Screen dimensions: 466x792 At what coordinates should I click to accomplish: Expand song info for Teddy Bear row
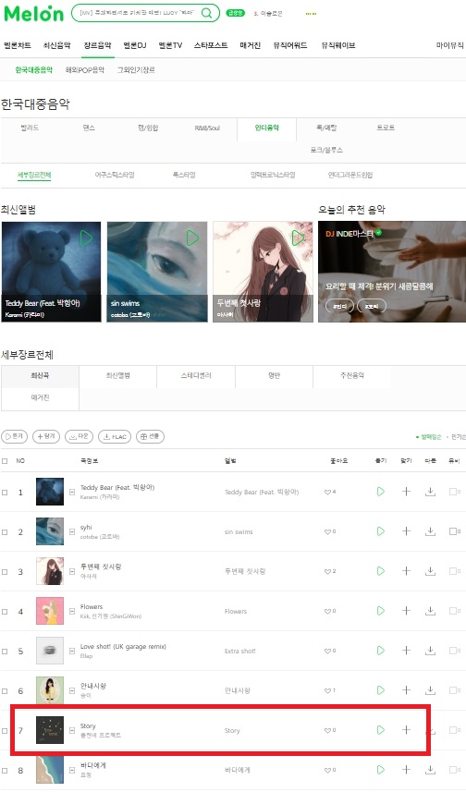click(x=72, y=492)
